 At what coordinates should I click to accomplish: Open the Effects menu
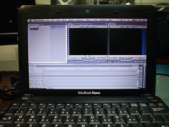(88, 20)
